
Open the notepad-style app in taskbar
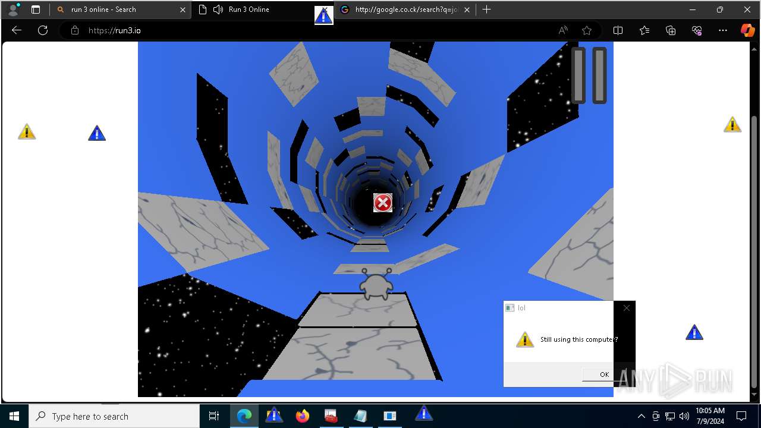360,416
